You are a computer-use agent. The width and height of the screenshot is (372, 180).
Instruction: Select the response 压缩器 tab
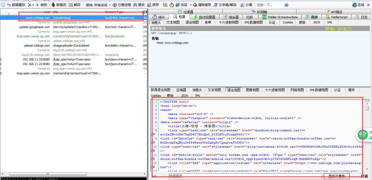pyautogui.click(x=181, y=90)
